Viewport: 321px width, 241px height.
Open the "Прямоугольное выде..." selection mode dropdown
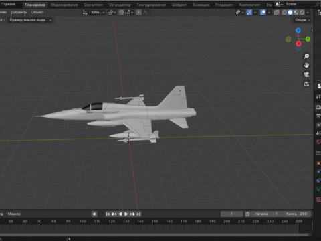pos(31,20)
